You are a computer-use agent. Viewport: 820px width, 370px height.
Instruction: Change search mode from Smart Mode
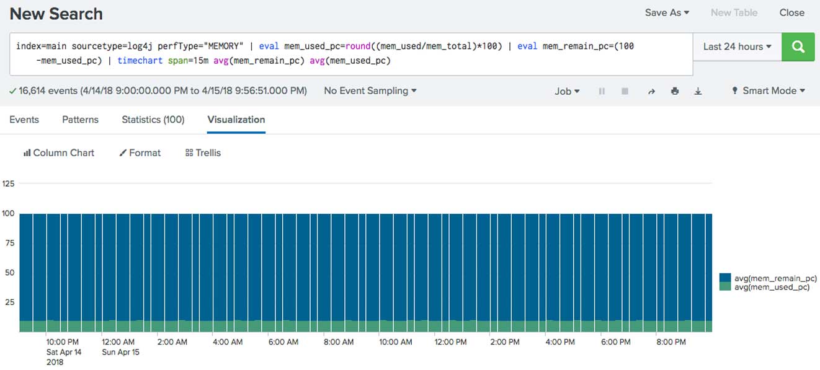[x=769, y=90]
